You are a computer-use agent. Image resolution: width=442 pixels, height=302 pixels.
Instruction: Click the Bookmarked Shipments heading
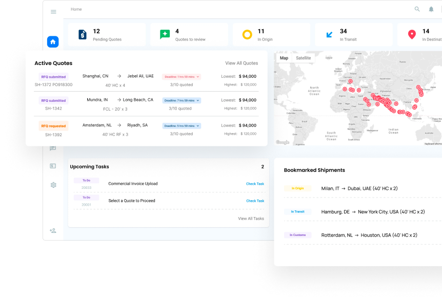314,170
